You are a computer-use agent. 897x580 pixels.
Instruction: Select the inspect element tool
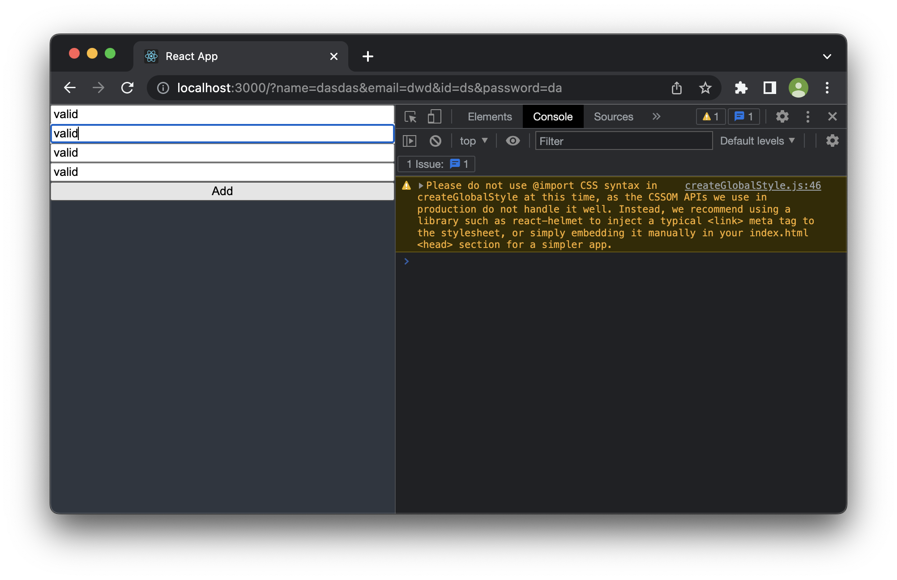[x=410, y=116]
